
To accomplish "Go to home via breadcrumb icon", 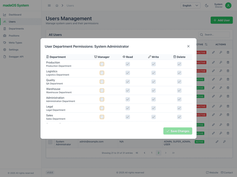I will tap(57, 6).
